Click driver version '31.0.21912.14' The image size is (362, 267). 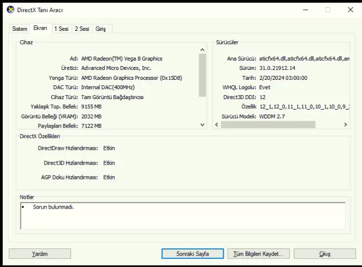pyautogui.click(x=277, y=68)
